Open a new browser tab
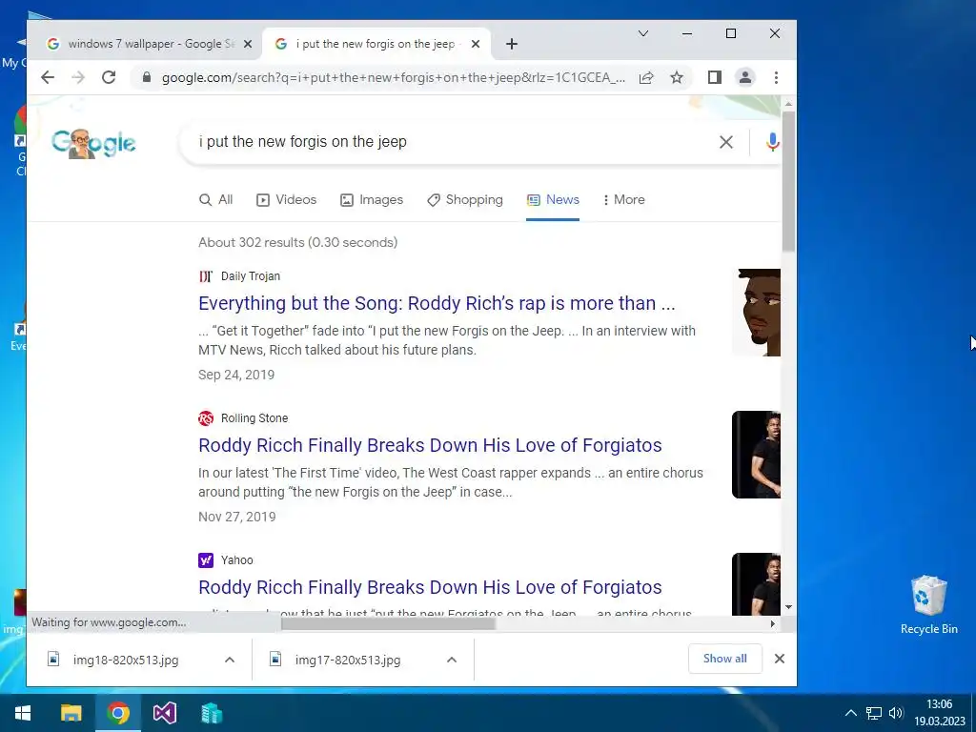976x732 pixels. pyautogui.click(x=512, y=44)
